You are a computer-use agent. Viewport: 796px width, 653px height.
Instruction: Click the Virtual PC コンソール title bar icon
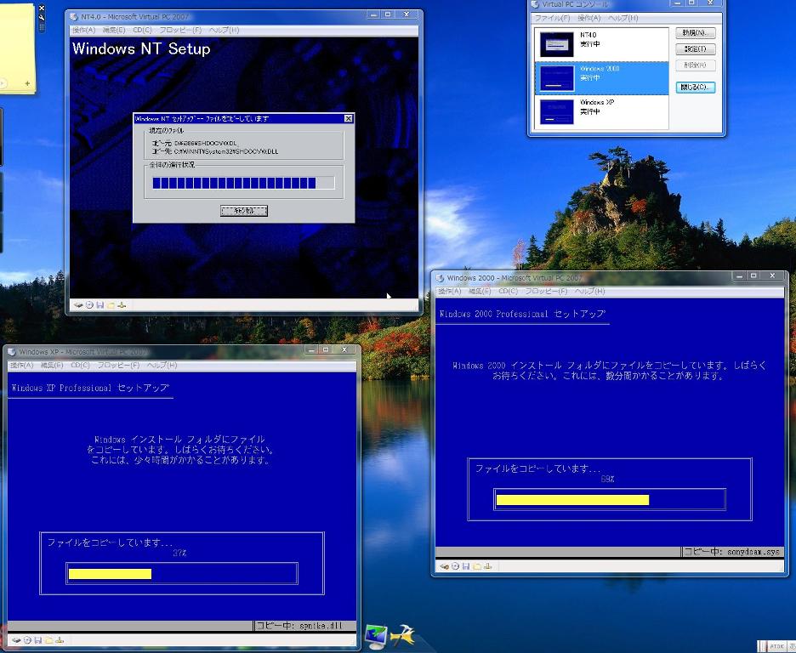535,4
